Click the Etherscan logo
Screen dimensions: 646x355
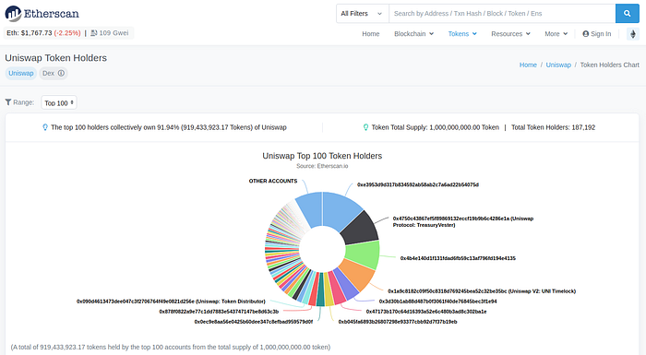coord(42,14)
